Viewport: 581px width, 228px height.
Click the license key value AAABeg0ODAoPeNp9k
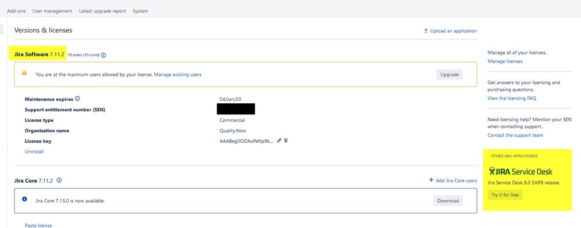pyautogui.click(x=247, y=141)
